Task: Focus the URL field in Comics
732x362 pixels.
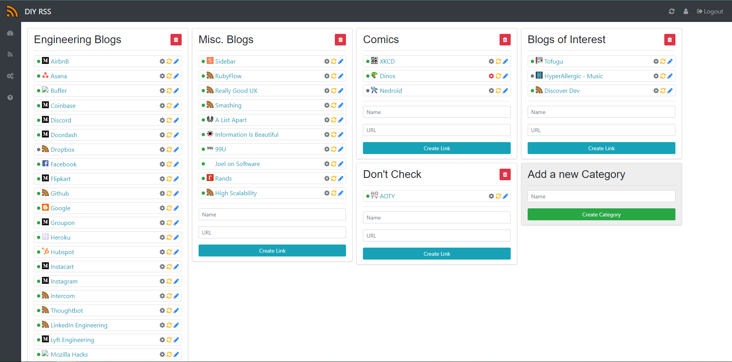Action: tap(437, 130)
